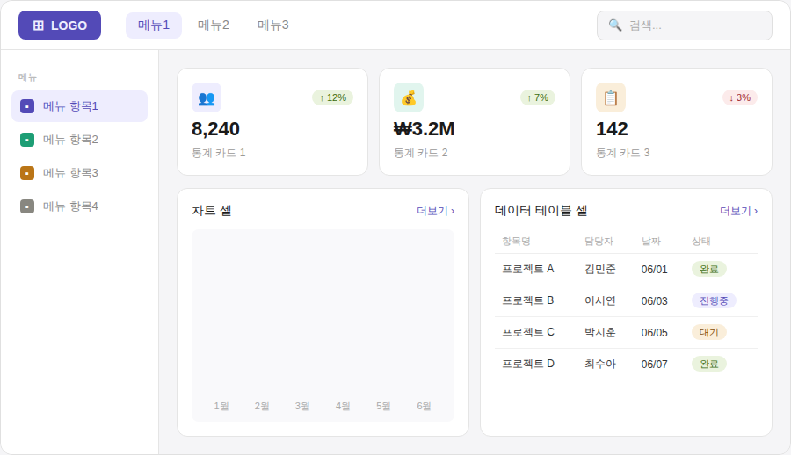
Task: Click the 진행중 status badge
Action: tap(714, 300)
